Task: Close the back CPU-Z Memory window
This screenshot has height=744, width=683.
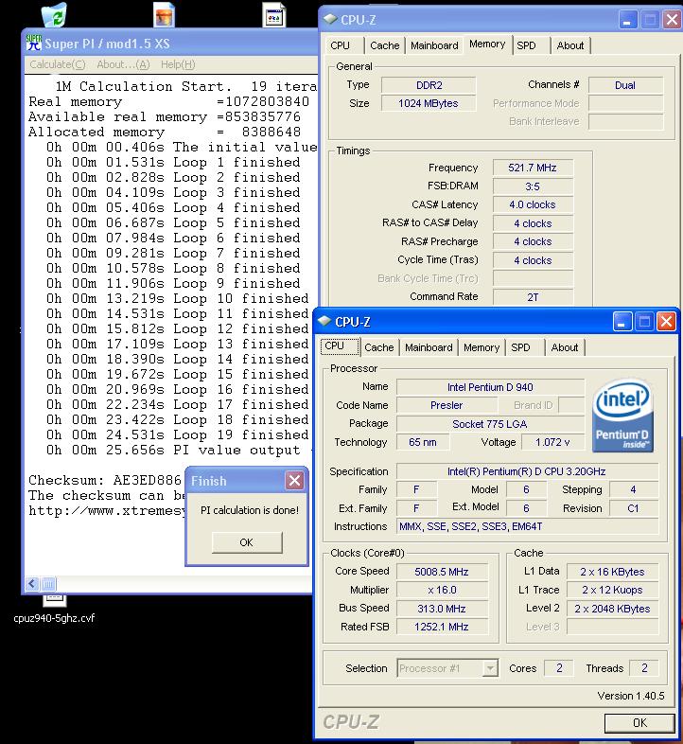Action: coord(672,20)
